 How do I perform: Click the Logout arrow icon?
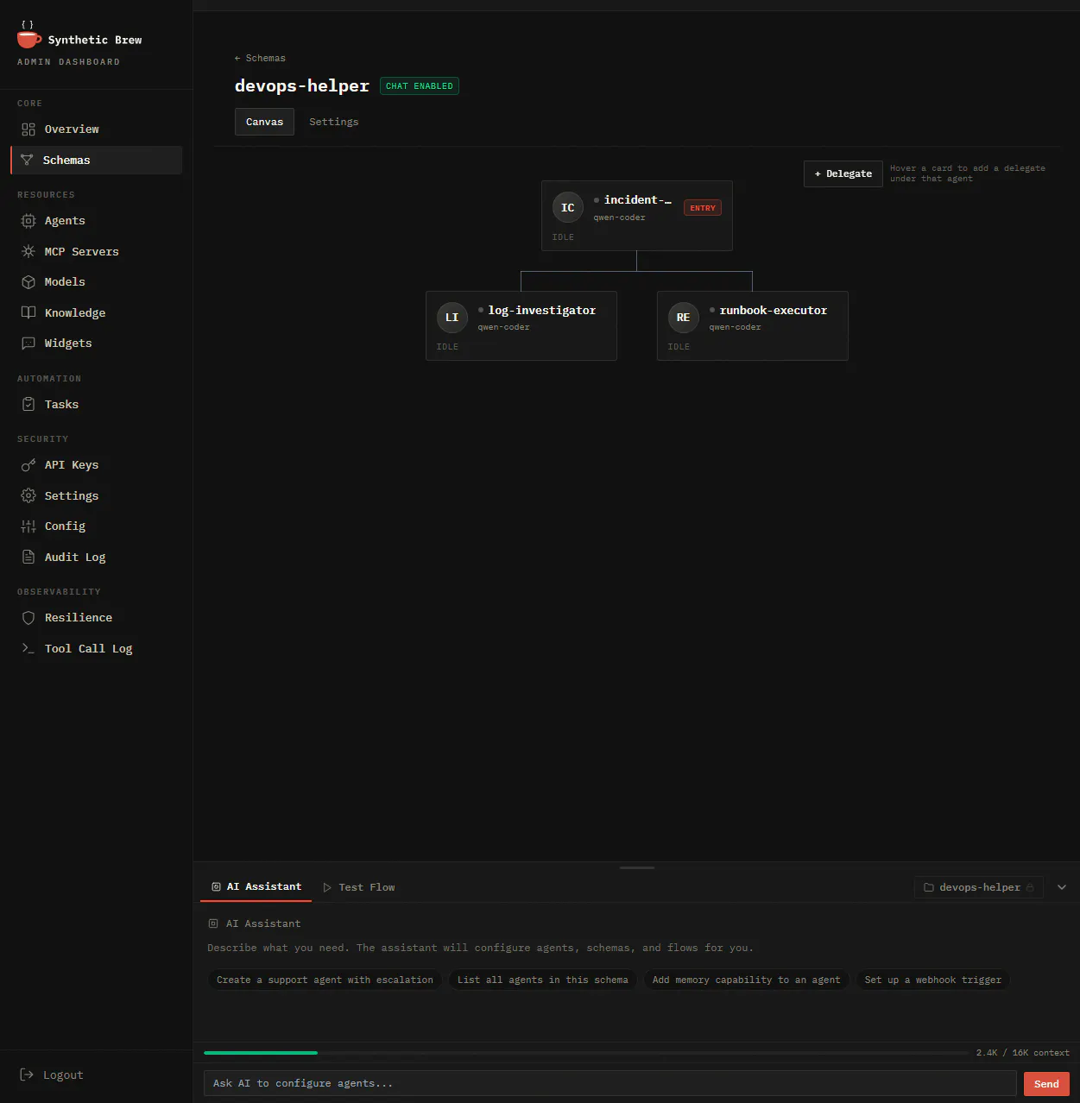click(27, 1075)
